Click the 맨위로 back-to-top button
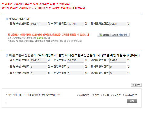The width and height of the screenshot is (146, 117). pos(136,85)
